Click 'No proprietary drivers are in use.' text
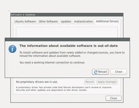Viewport: 139px width, 108px height. (x=37, y=82)
